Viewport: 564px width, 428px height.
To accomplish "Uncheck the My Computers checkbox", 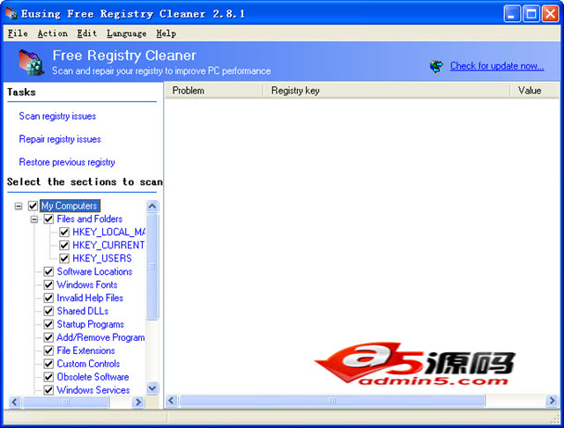I will [x=33, y=206].
